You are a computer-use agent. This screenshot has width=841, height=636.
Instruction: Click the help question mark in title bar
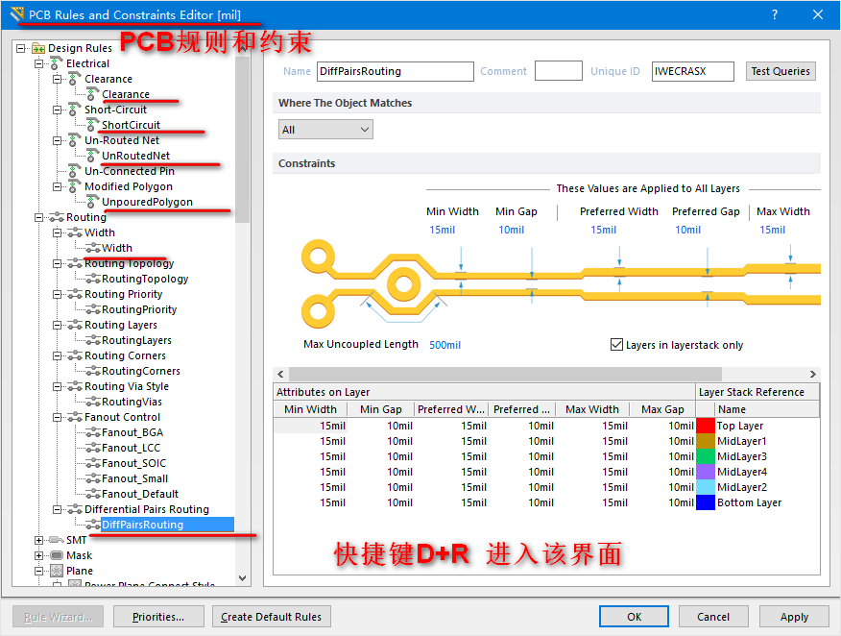tap(775, 14)
